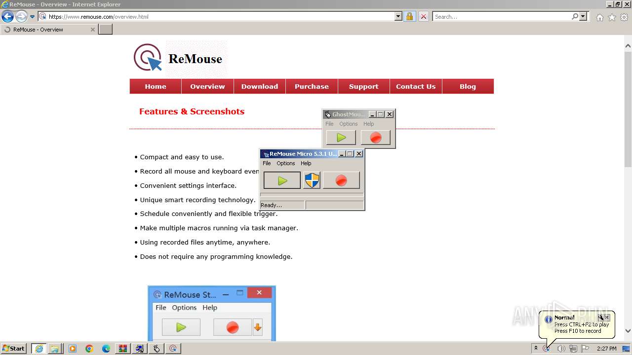Open Help menu in ReMouse Micro

pos(306,163)
